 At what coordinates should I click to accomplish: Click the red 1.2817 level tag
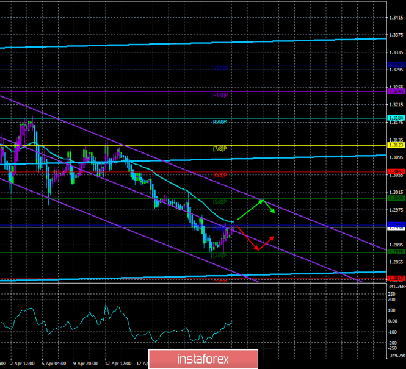point(396,279)
